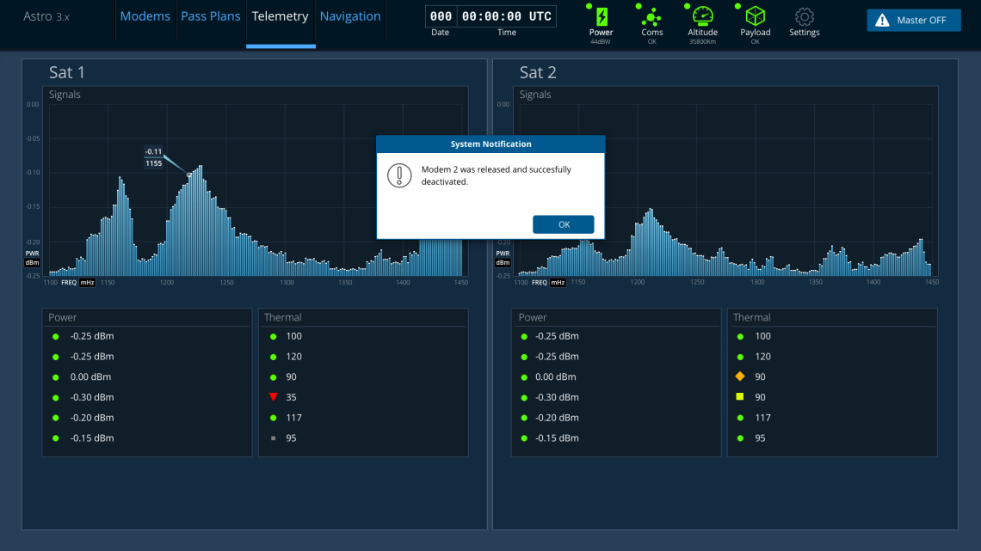The image size is (981, 551).
Task: Click Sat 2 Power -0.15 dBm value
Action: pyautogui.click(x=557, y=438)
